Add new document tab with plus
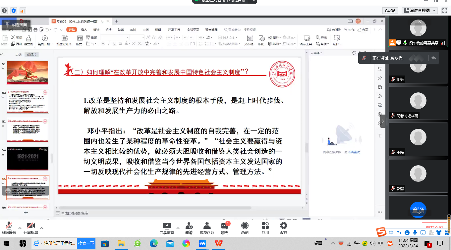 (116, 21)
